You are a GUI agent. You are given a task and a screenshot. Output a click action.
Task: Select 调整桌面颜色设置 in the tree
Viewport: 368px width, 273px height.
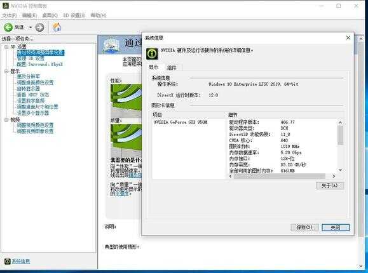coord(35,83)
